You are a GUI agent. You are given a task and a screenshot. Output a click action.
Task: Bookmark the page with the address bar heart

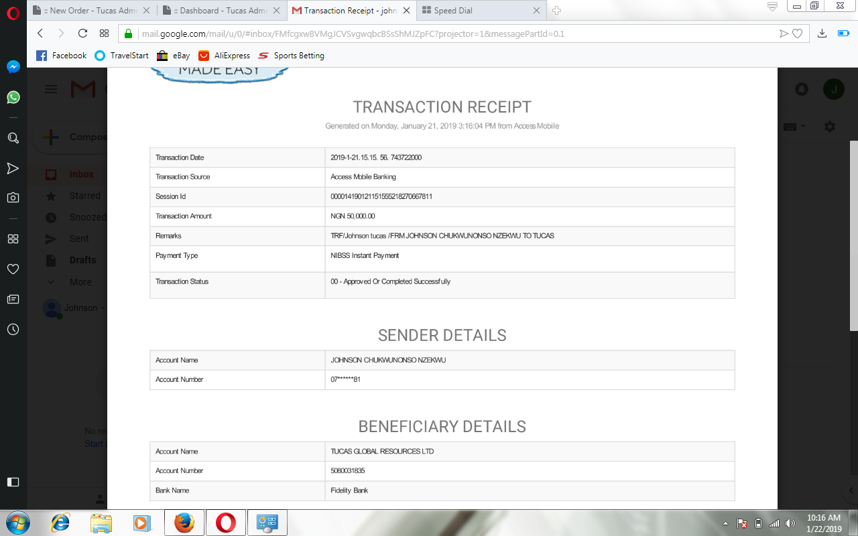797,33
